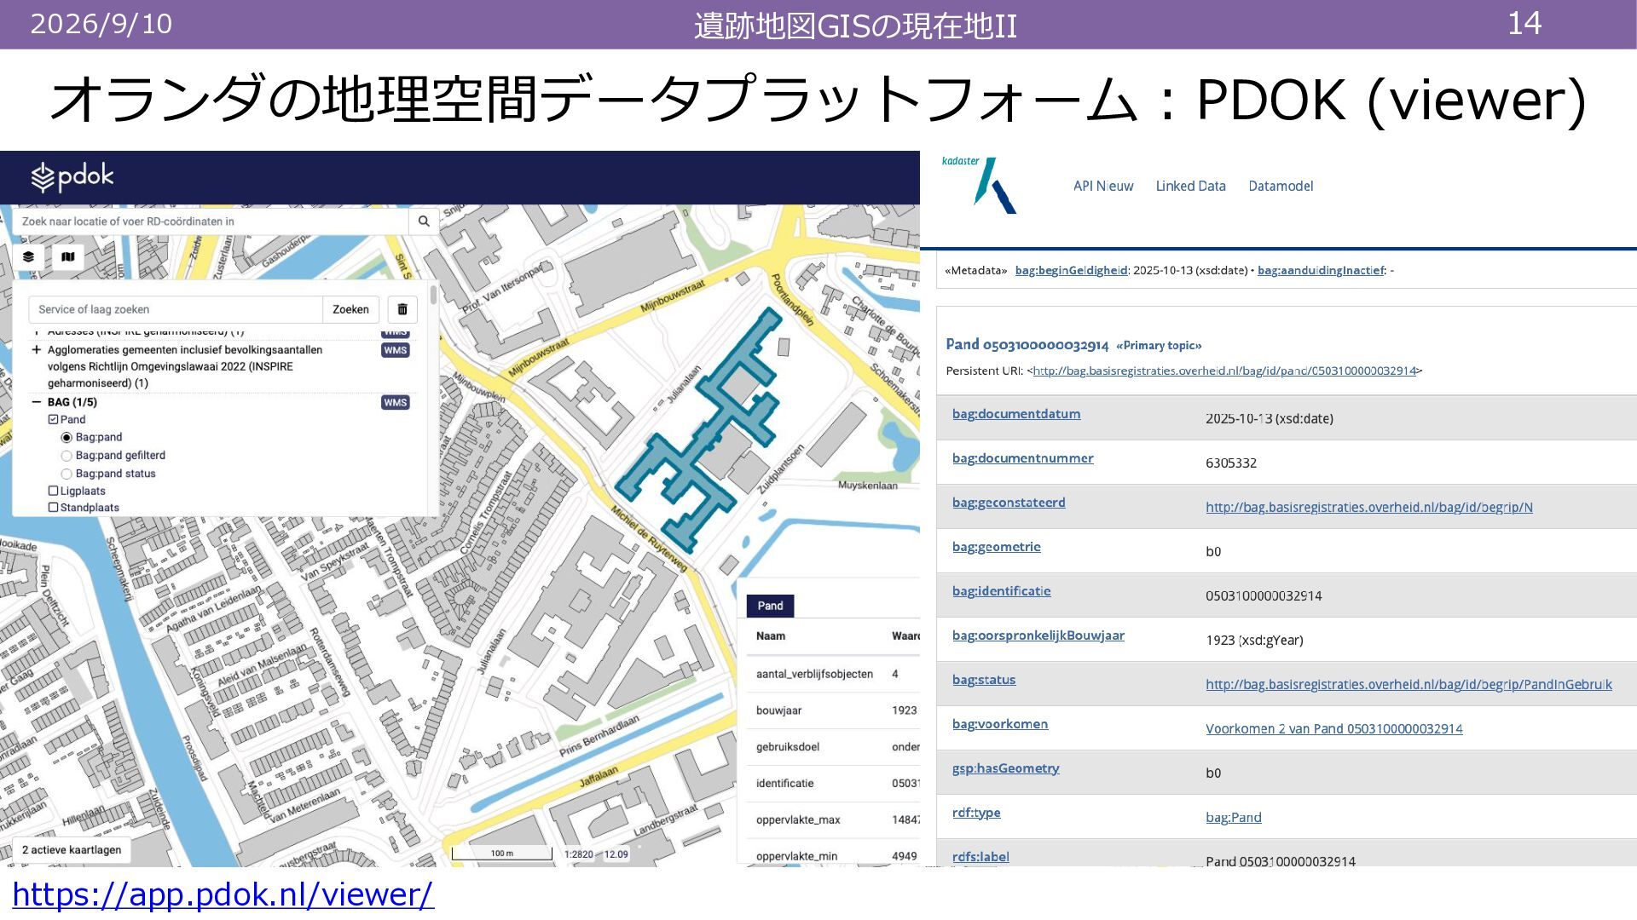1637x920 pixels.
Task: Open the base map icon
Action: click(x=68, y=256)
